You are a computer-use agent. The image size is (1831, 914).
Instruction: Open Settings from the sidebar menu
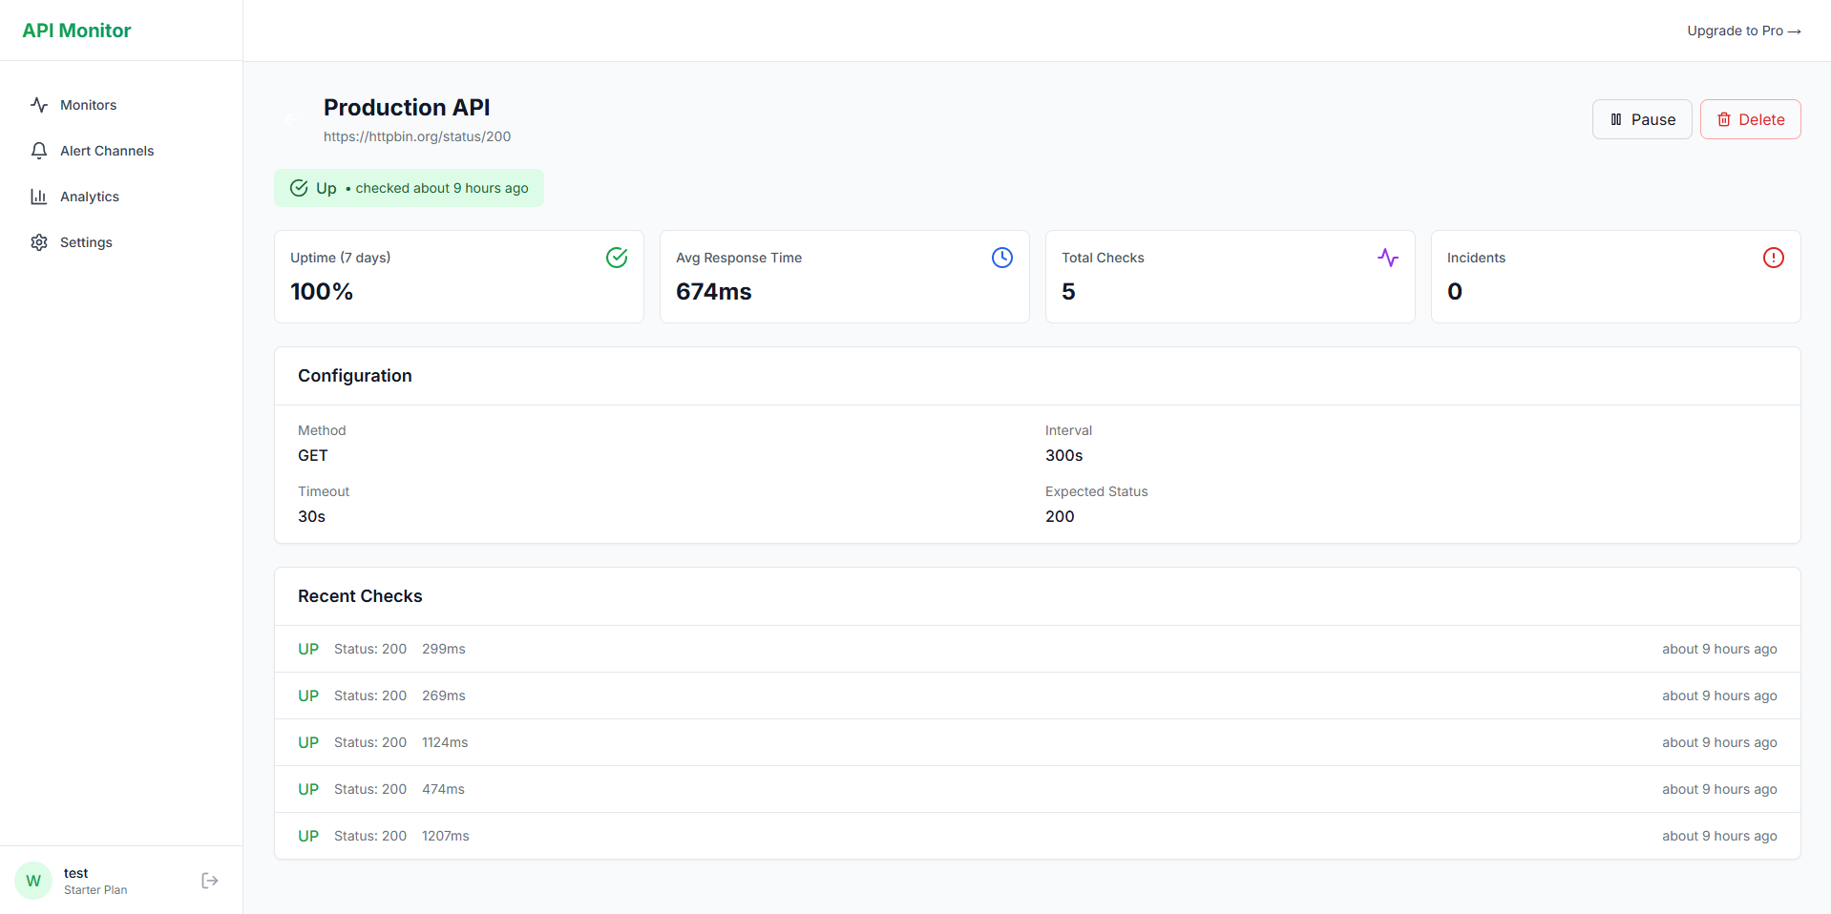86,242
